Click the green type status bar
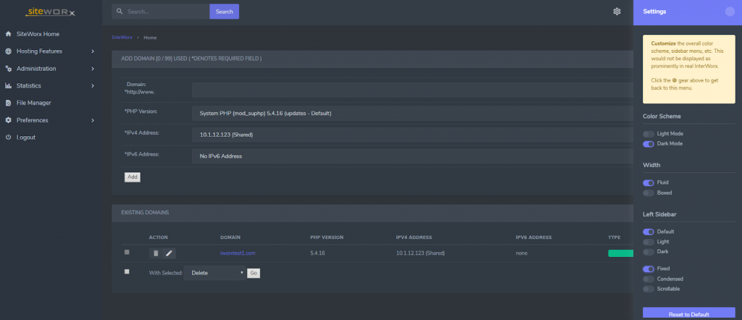 tap(620, 253)
